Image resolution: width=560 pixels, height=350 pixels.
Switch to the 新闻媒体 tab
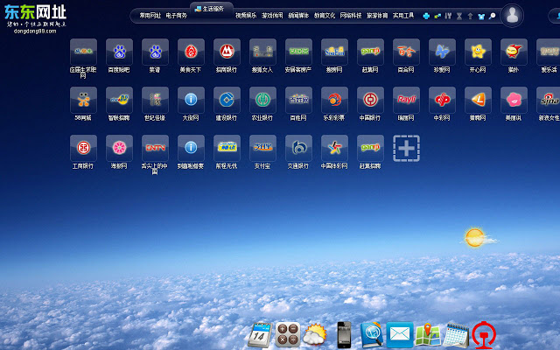298,16
